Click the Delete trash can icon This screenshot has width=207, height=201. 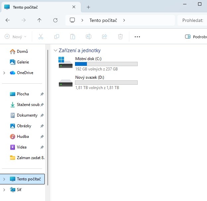(120, 37)
